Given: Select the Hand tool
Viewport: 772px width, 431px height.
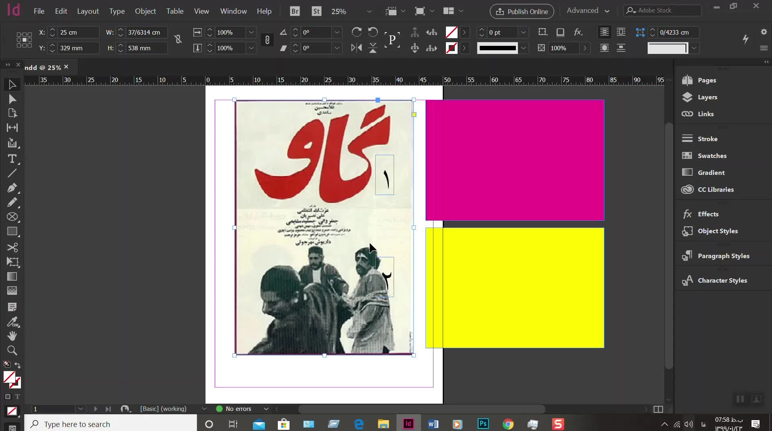Looking at the screenshot, I should (12, 336).
